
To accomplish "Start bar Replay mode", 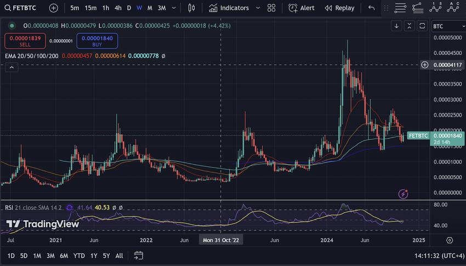I will [x=339, y=8].
